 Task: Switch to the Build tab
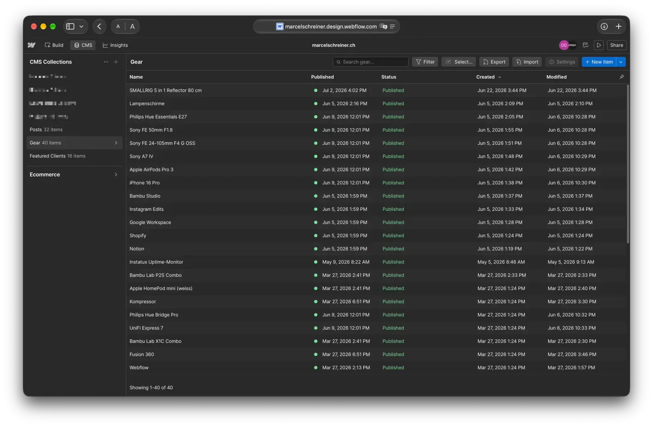pos(54,45)
